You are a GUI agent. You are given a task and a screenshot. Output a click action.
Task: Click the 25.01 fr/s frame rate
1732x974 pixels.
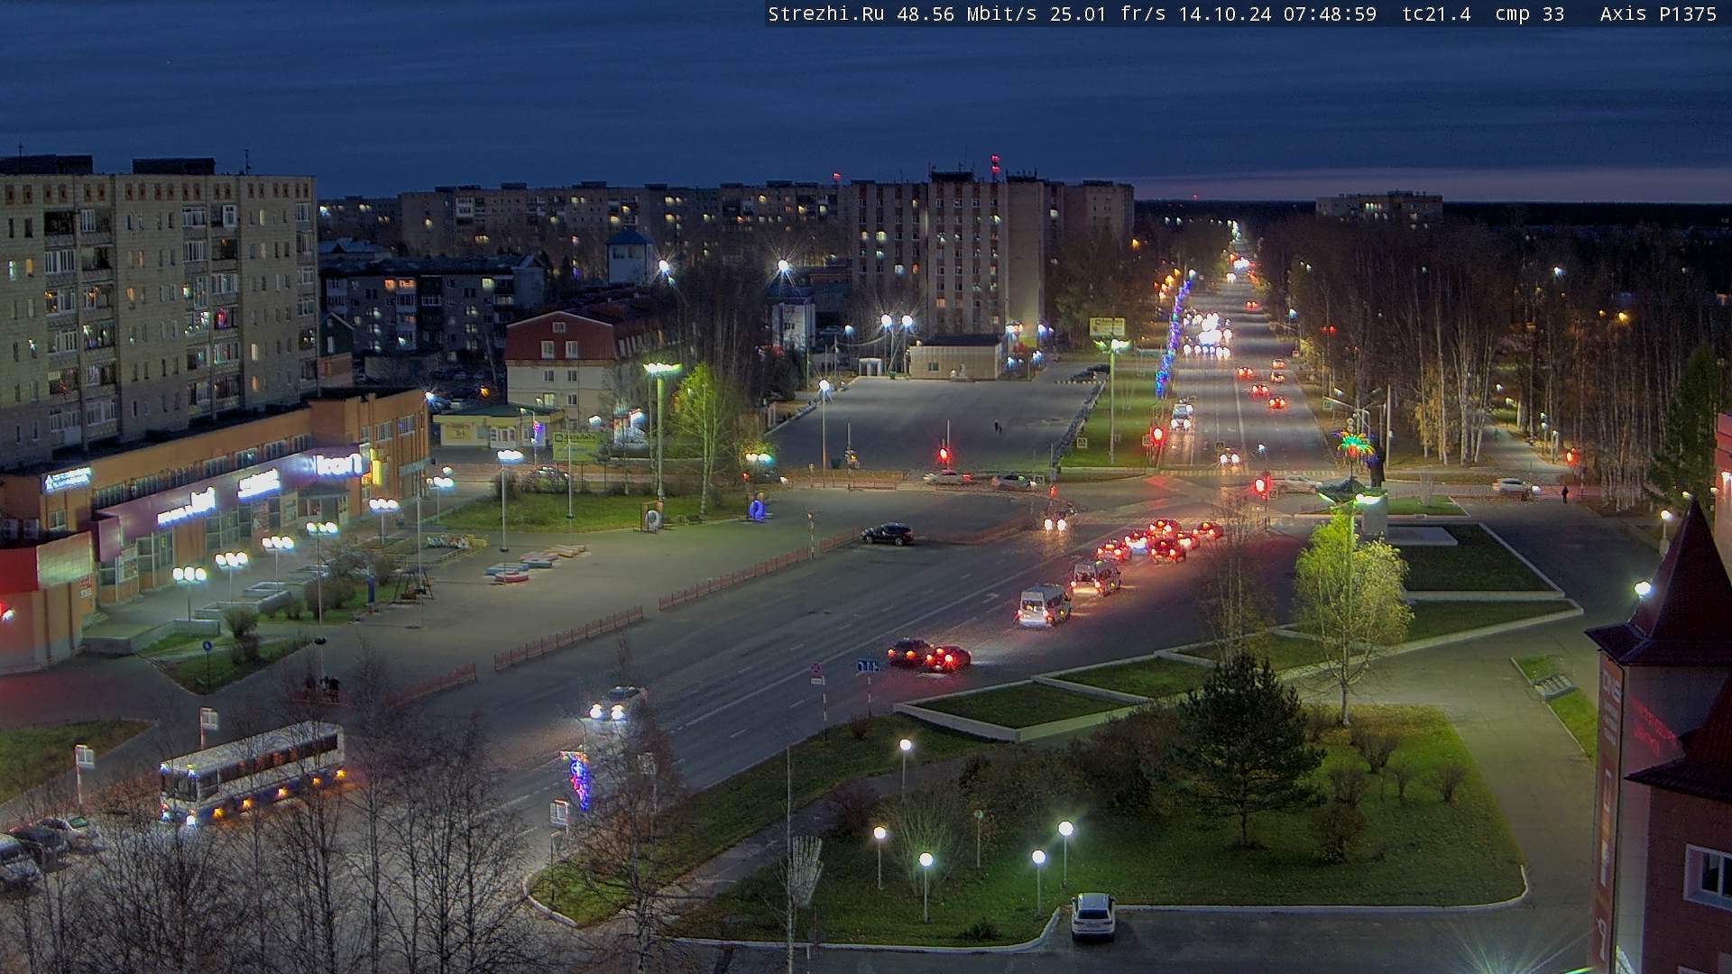[1108, 14]
